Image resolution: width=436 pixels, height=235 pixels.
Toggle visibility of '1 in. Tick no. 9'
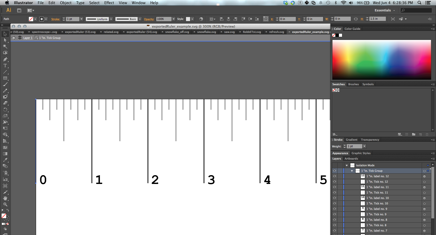pos(335,214)
